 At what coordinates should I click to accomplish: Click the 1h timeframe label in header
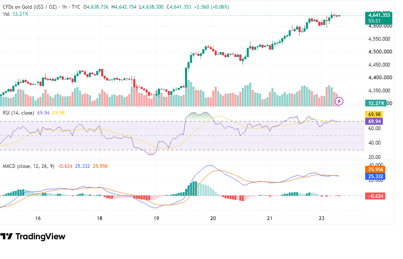[x=64, y=7]
